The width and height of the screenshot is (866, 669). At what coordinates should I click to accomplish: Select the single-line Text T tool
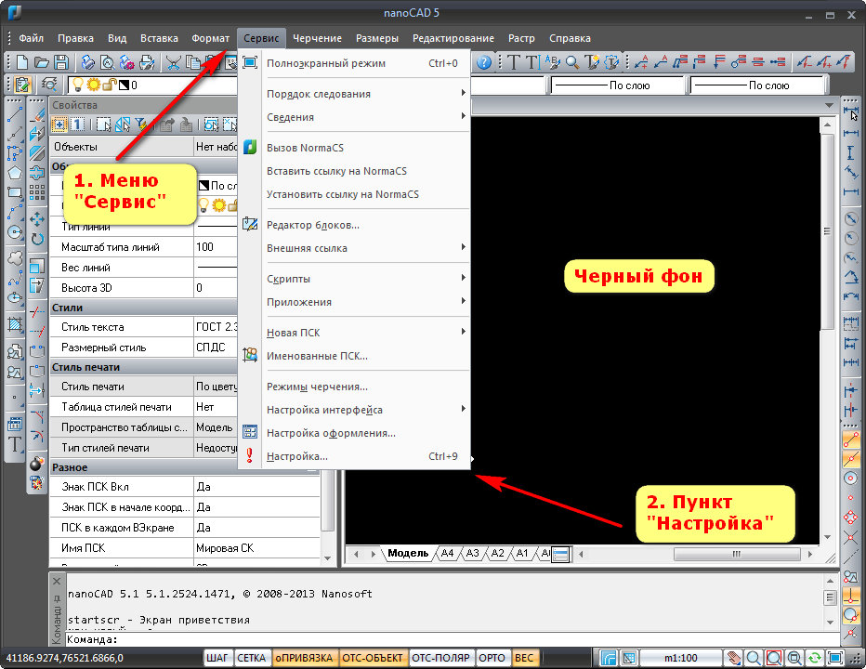point(513,62)
